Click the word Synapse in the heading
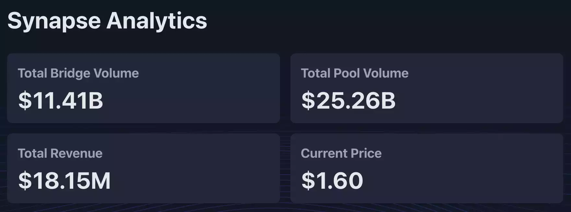 coord(54,21)
